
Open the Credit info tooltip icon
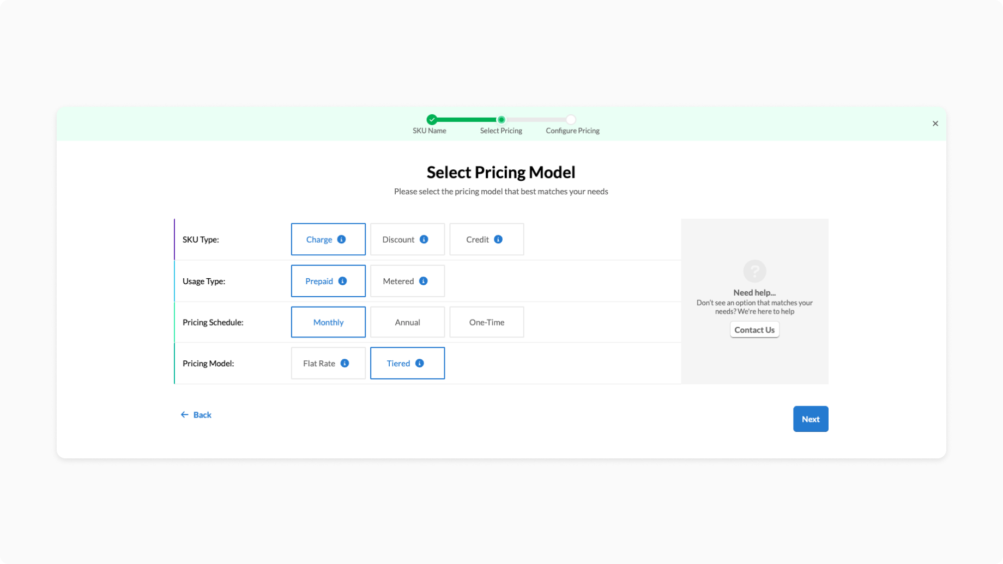pos(498,240)
